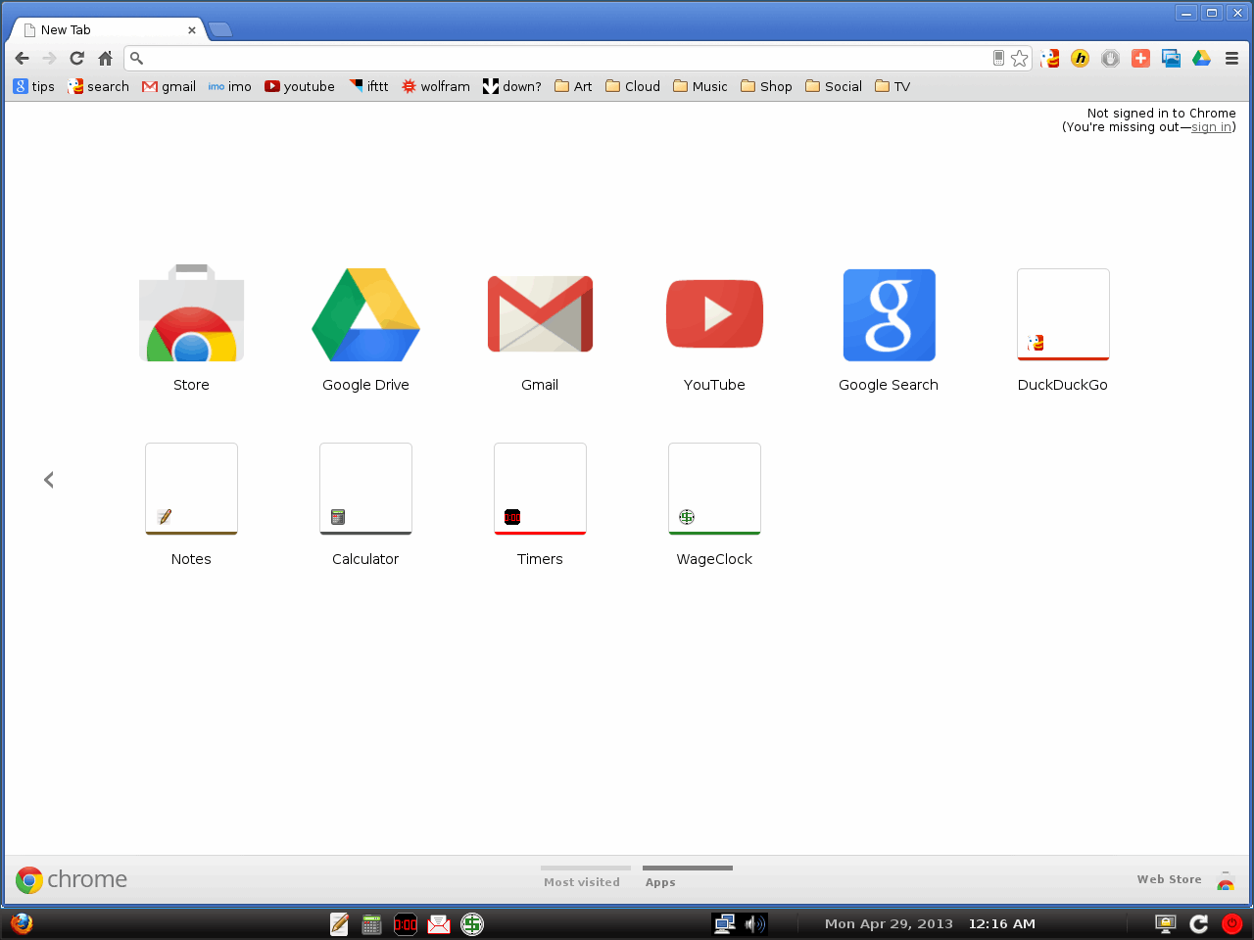Launch the WageClock app tile

[x=714, y=489]
